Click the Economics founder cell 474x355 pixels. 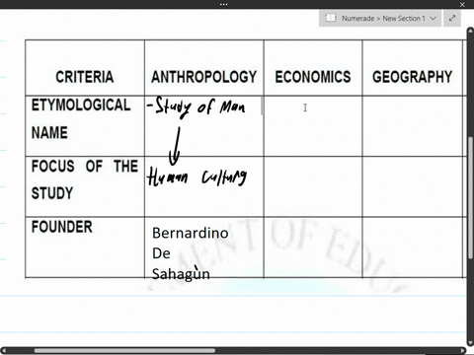tap(313, 248)
